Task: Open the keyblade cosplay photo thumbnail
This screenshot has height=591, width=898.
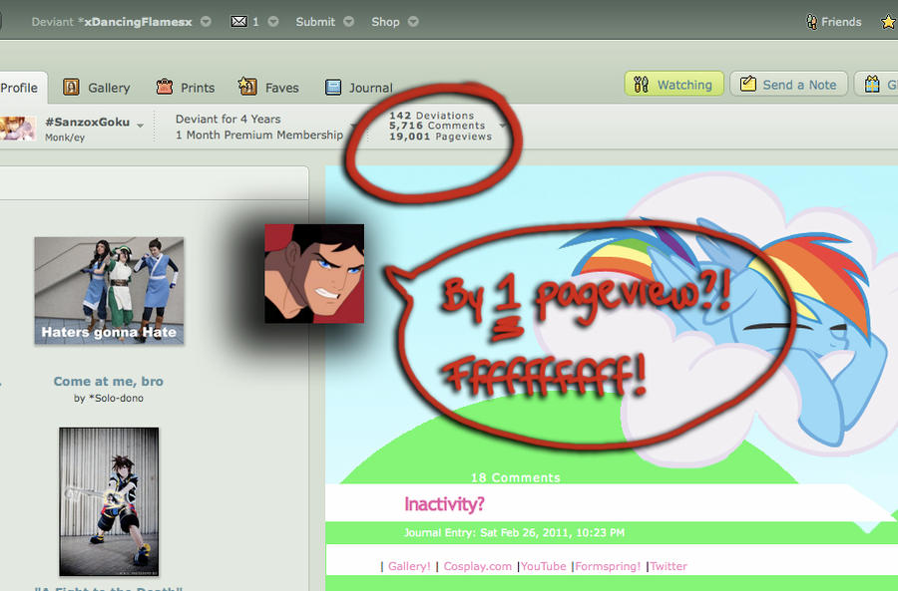Action: 109,501
